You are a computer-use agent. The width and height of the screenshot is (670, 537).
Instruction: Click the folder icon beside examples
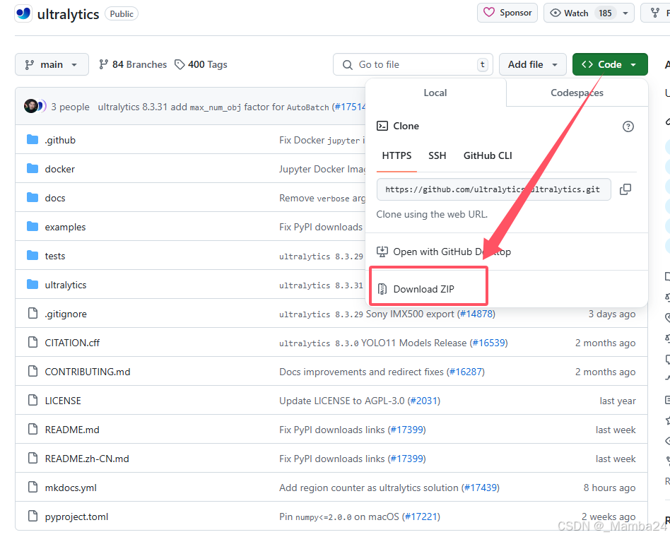point(33,226)
